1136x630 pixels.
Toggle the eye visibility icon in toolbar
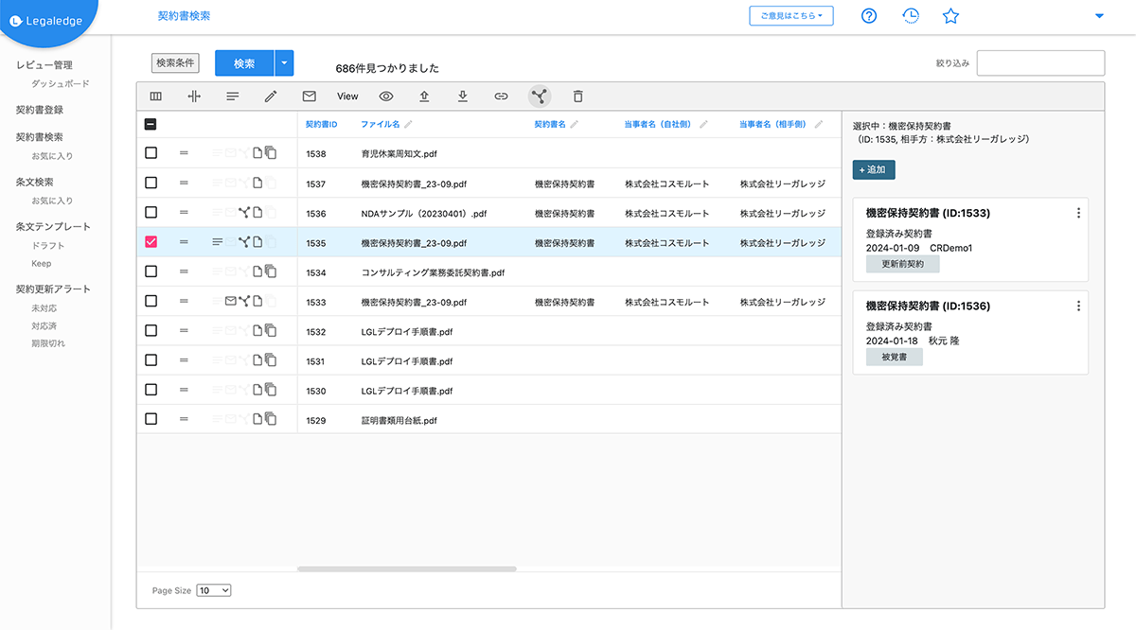[x=386, y=96]
